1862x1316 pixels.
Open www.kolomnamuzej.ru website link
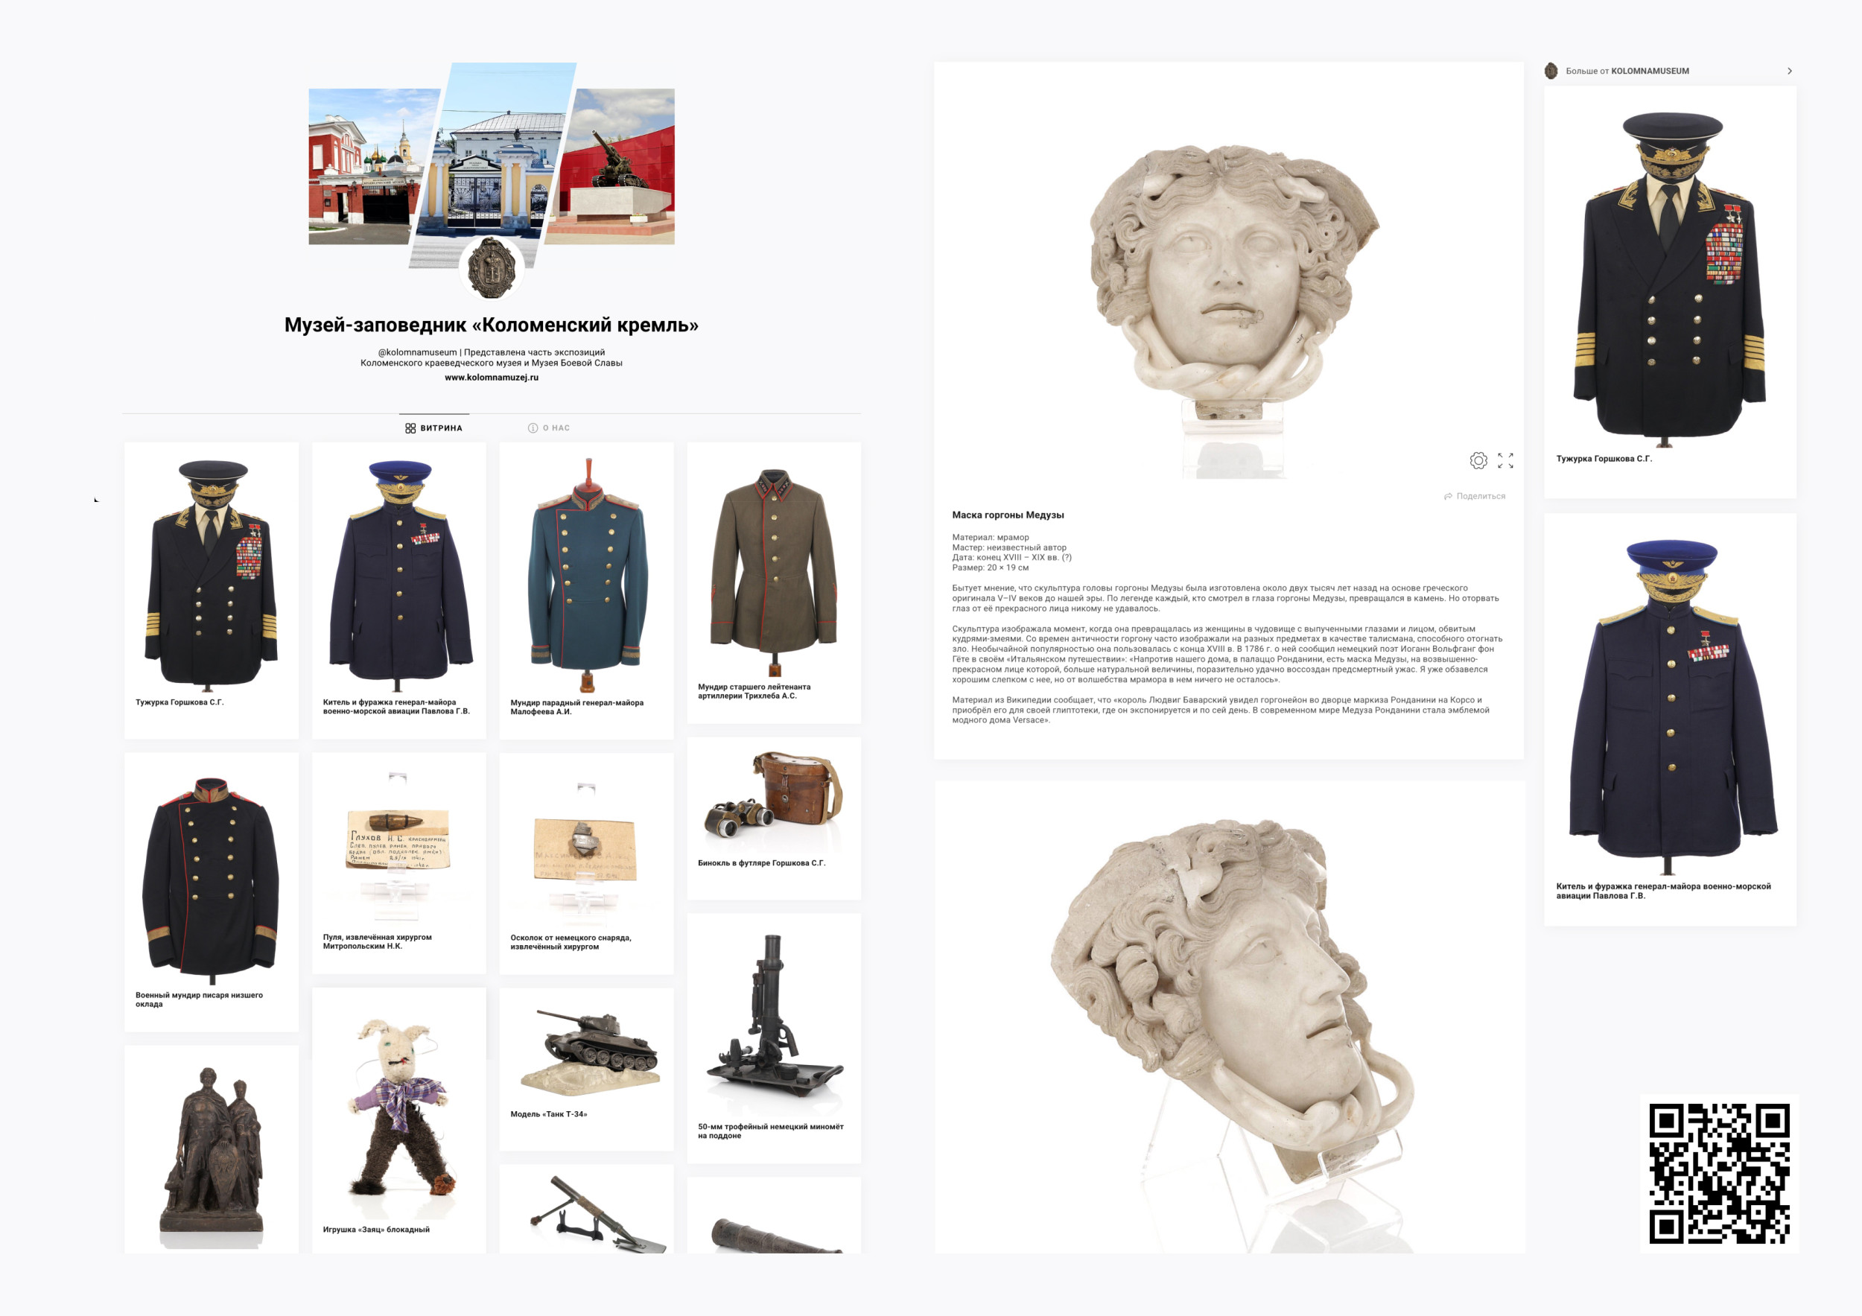[x=491, y=377]
